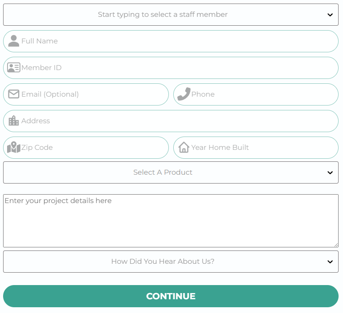
Task: Click the Phone number field
Action: (261, 94)
